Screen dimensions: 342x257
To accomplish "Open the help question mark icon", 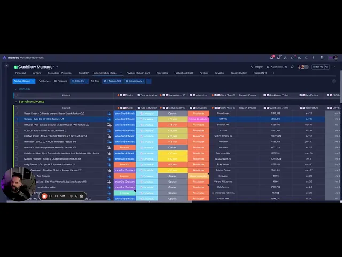I will pos(313,58).
